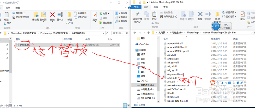This screenshot has height=108, width=255.
Task: Click 复制路径 in left window ribbon
Action: click(x=19, y=13)
